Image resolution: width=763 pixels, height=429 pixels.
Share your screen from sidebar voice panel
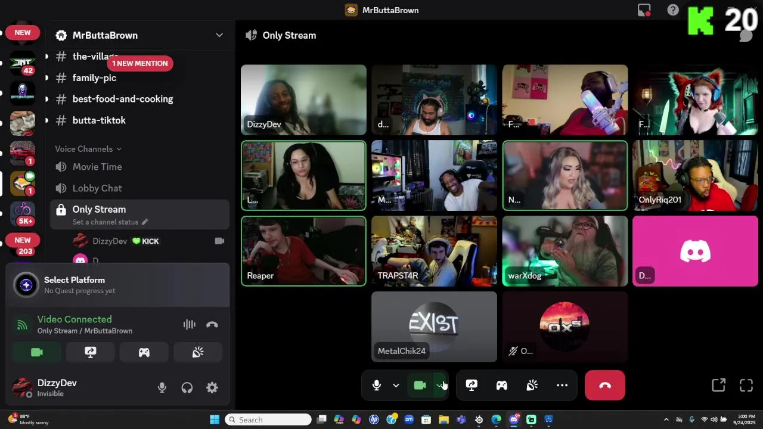[91, 353]
